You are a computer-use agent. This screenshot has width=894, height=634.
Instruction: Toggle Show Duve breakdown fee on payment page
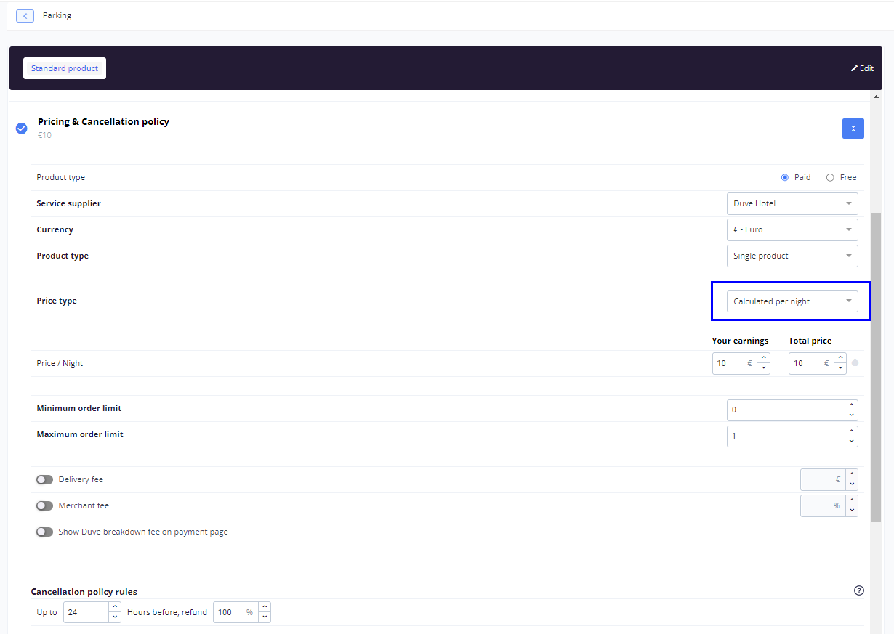click(45, 532)
